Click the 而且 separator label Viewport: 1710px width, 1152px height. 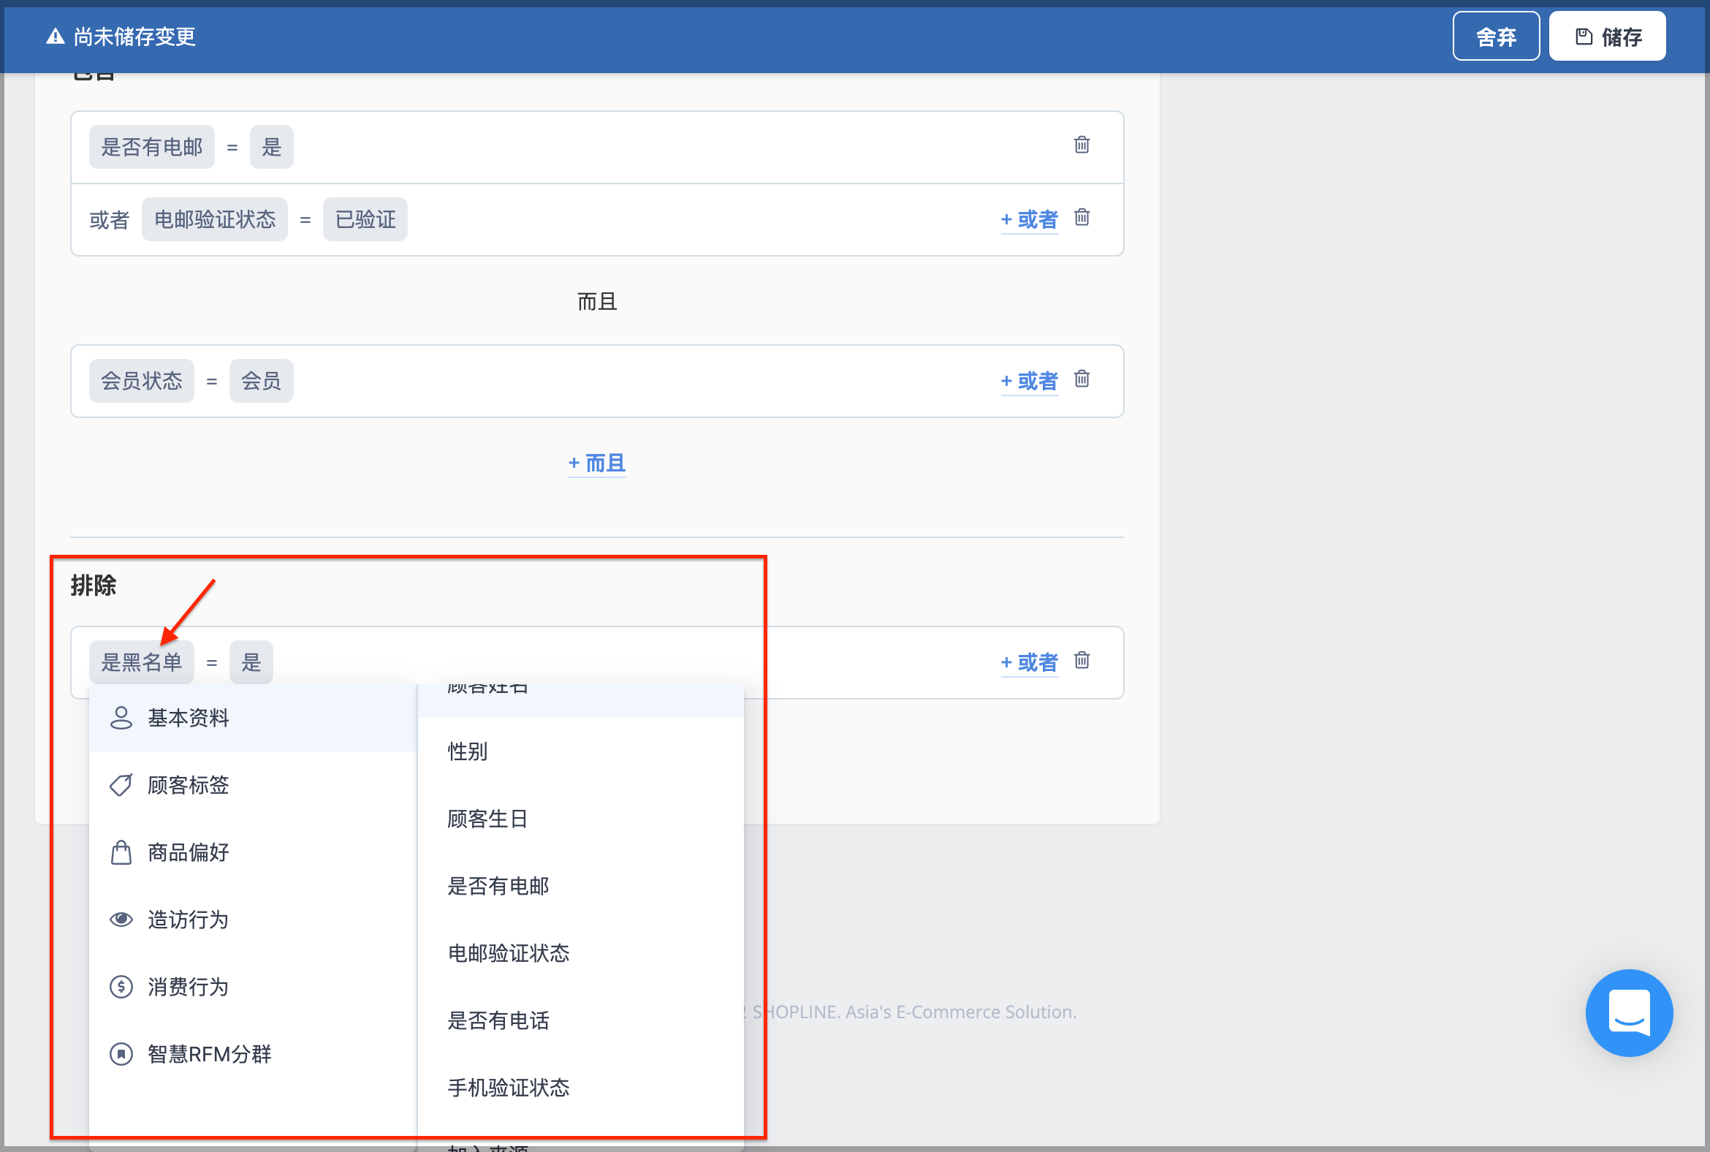click(x=596, y=301)
